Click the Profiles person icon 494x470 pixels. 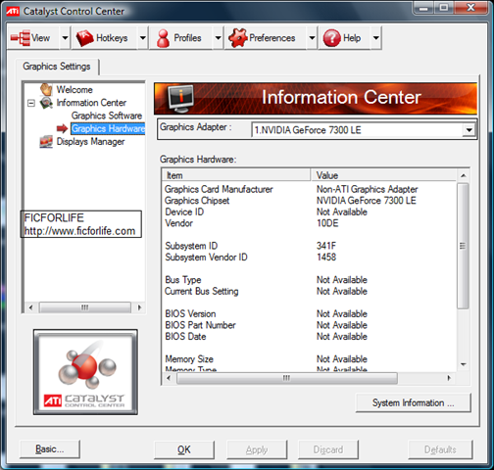pyautogui.click(x=163, y=38)
